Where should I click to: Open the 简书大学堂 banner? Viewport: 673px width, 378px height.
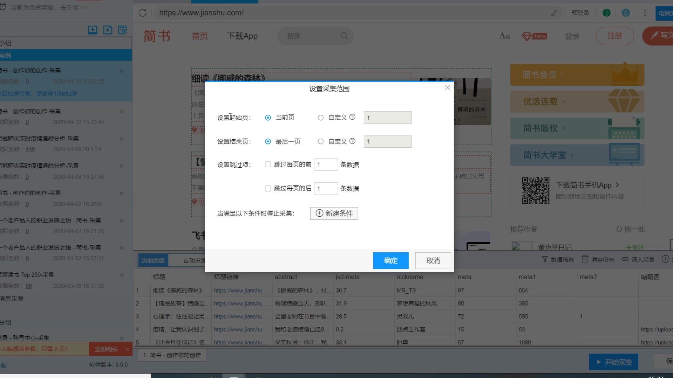[577, 155]
